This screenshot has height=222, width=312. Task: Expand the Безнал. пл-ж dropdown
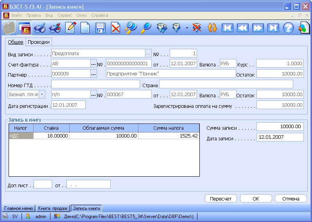pyautogui.click(x=42, y=95)
